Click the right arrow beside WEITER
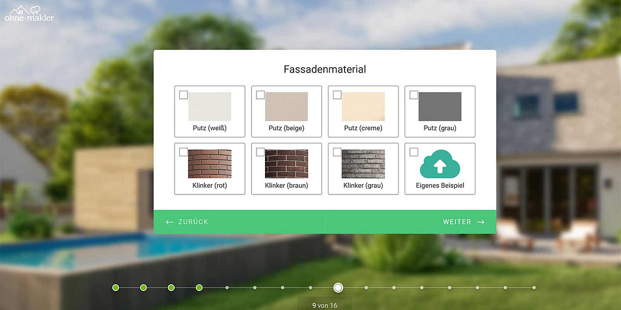Viewport: 621px width, 310px height. coord(480,222)
